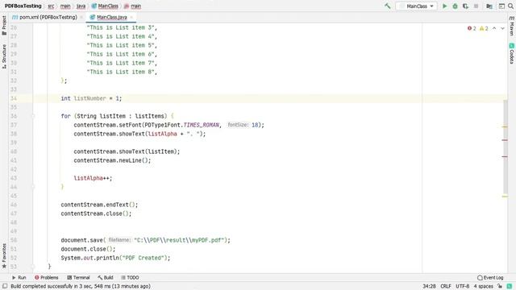Click the 34:28 line column indicator
This screenshot has width=516, height=290.
click(429, 286)
